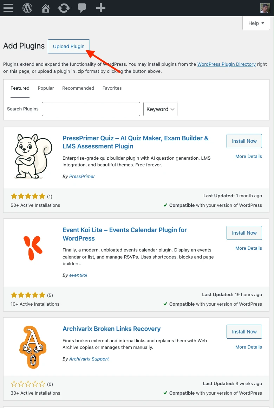Expand the Help dropdown

click(x=256, y=23)
